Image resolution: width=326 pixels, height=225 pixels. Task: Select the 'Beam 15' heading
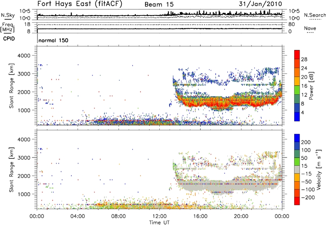(x=159, y=4)
